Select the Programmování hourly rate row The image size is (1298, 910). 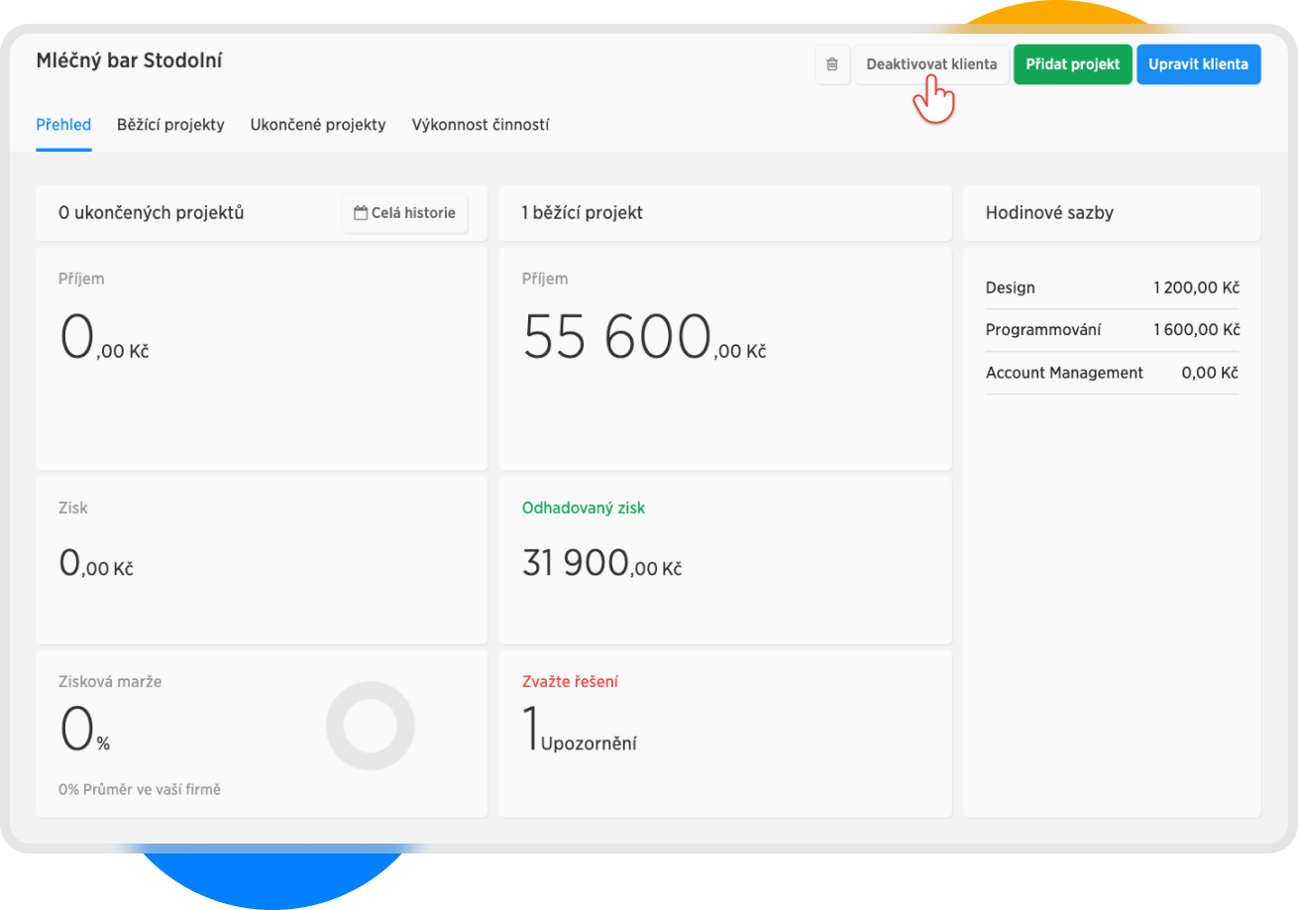click(1112, 330)
